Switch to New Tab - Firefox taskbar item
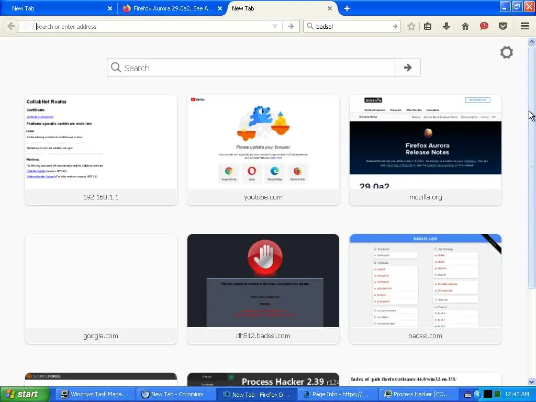Image resolution: width=536 pixels, height=402 pixels. coord(256,394)
